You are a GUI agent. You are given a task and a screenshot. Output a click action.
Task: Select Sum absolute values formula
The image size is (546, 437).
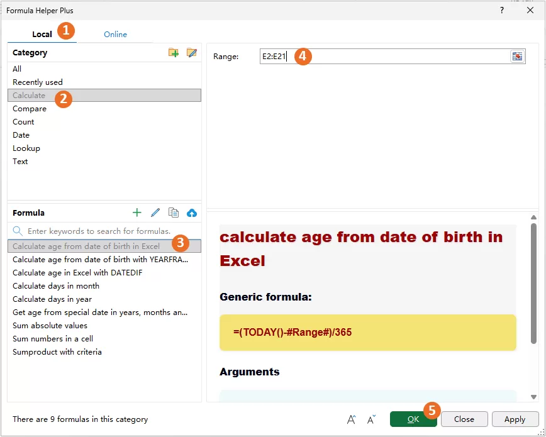tap(104, 326)
